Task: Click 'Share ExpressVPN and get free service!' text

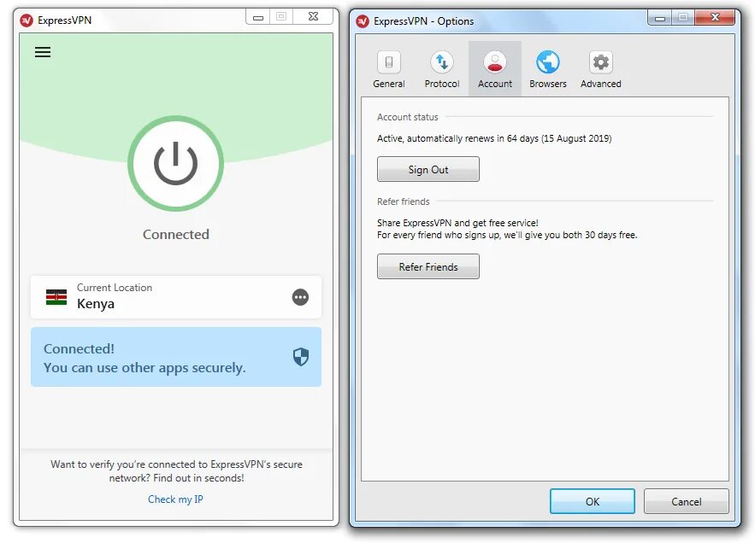Action: [x=457, y=223]
